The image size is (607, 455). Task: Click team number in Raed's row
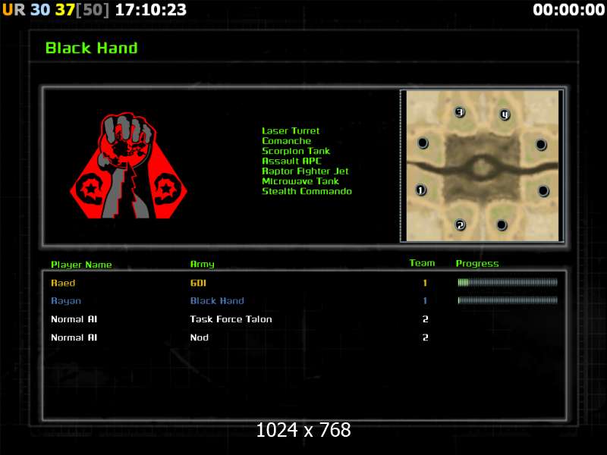[x=425, y=283]
